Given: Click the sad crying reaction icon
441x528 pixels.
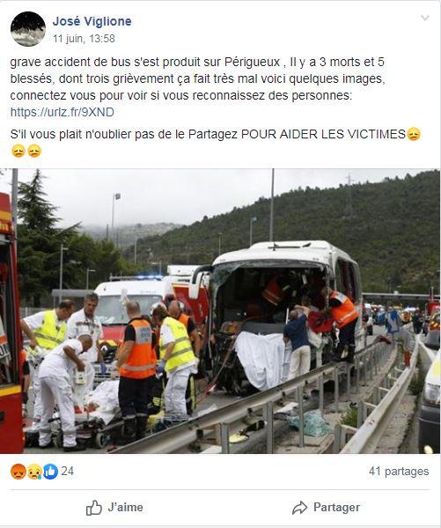Looking at the screenshot, I should (34, 472).
